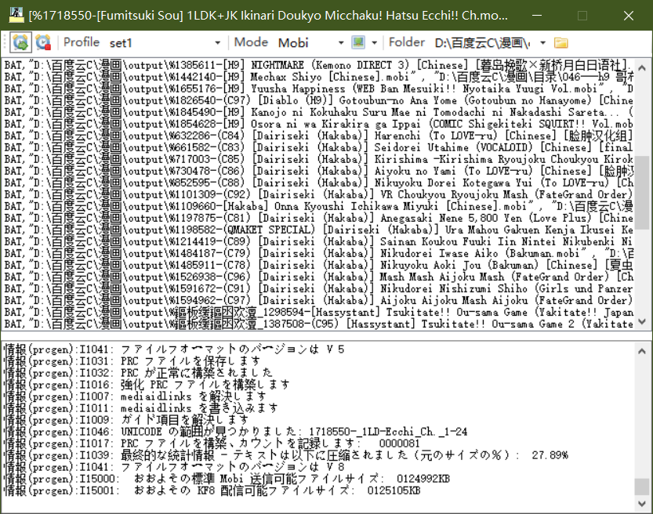Select the Sainan Koukou Fuuki Iin row
Image resolution: width=653 pixels, height=514 pixels.
(318, 241)
